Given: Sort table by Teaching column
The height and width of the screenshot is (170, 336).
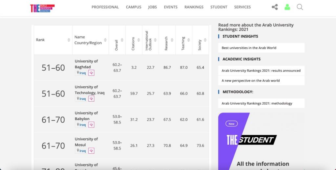Looking at the screenshot, I should point(188,40).
